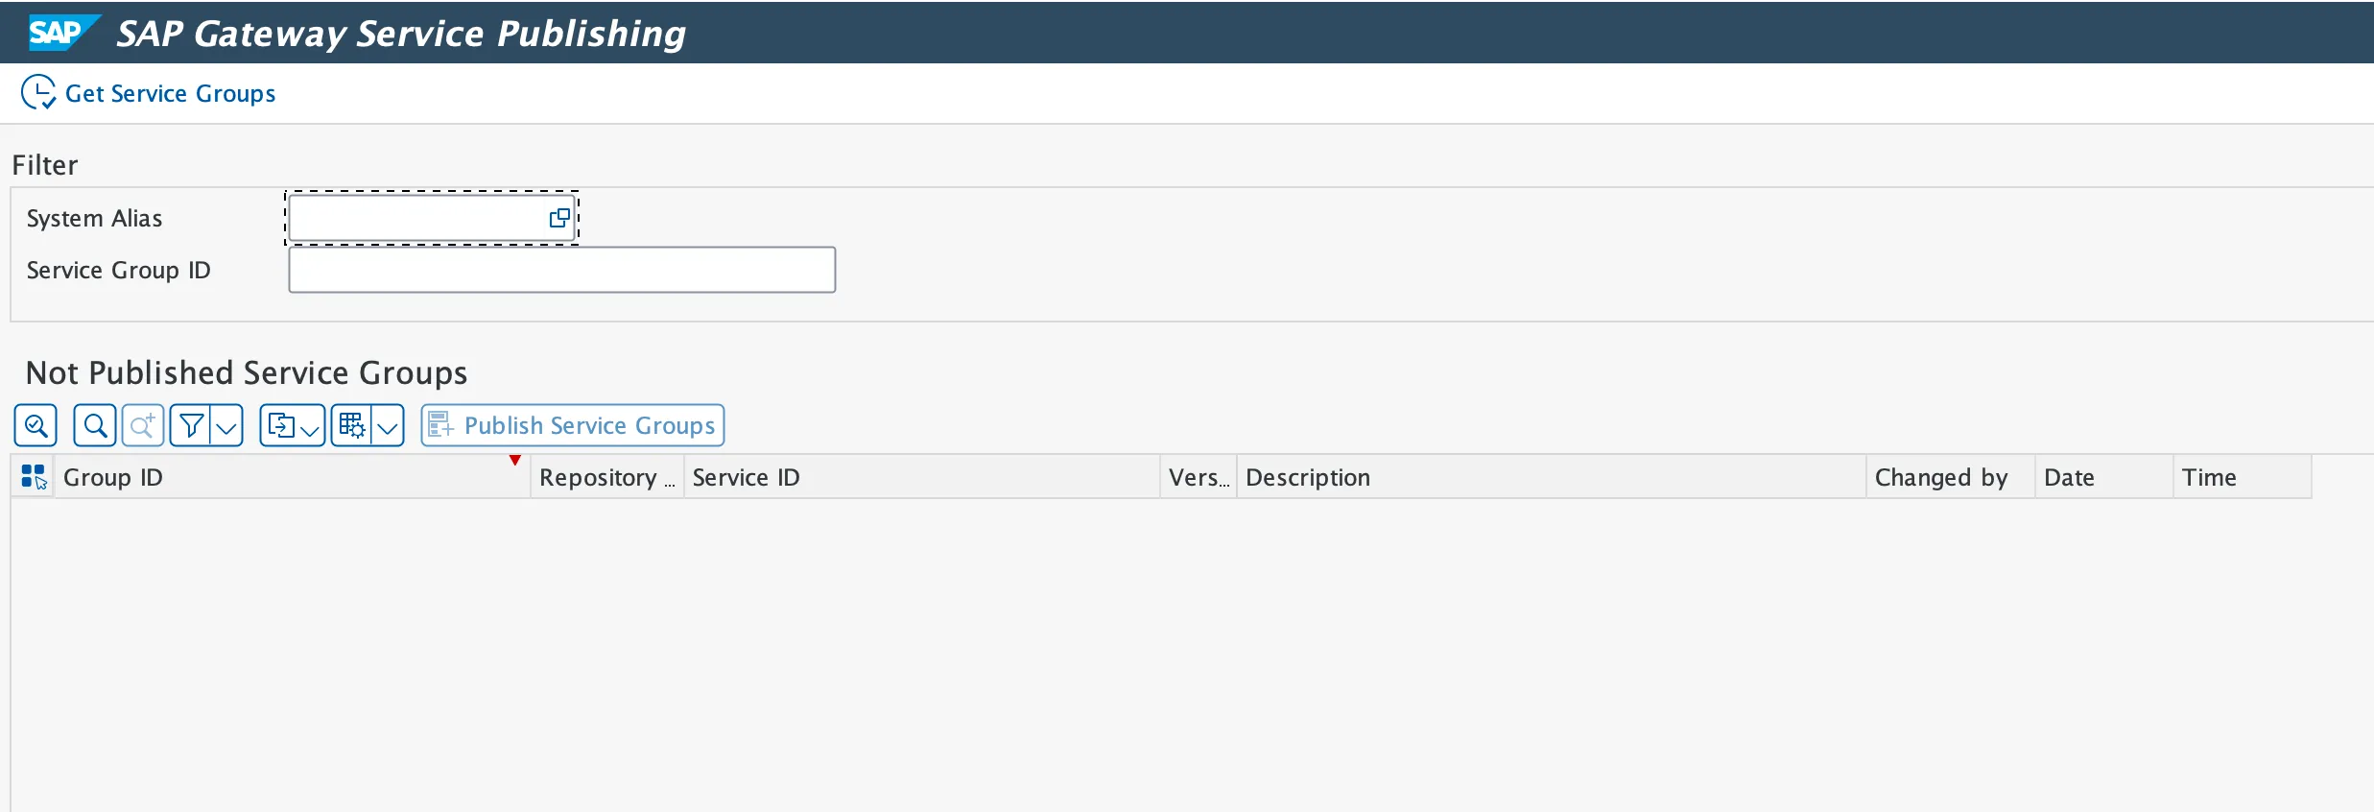Click the funnel Set Filter icon
Screen dimensions: 2374x812
point(191,425)
